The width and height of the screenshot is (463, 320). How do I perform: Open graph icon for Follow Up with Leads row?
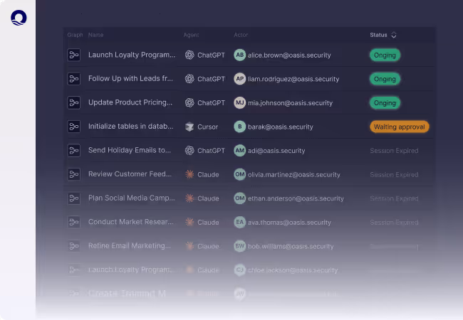tap(74, 79)
